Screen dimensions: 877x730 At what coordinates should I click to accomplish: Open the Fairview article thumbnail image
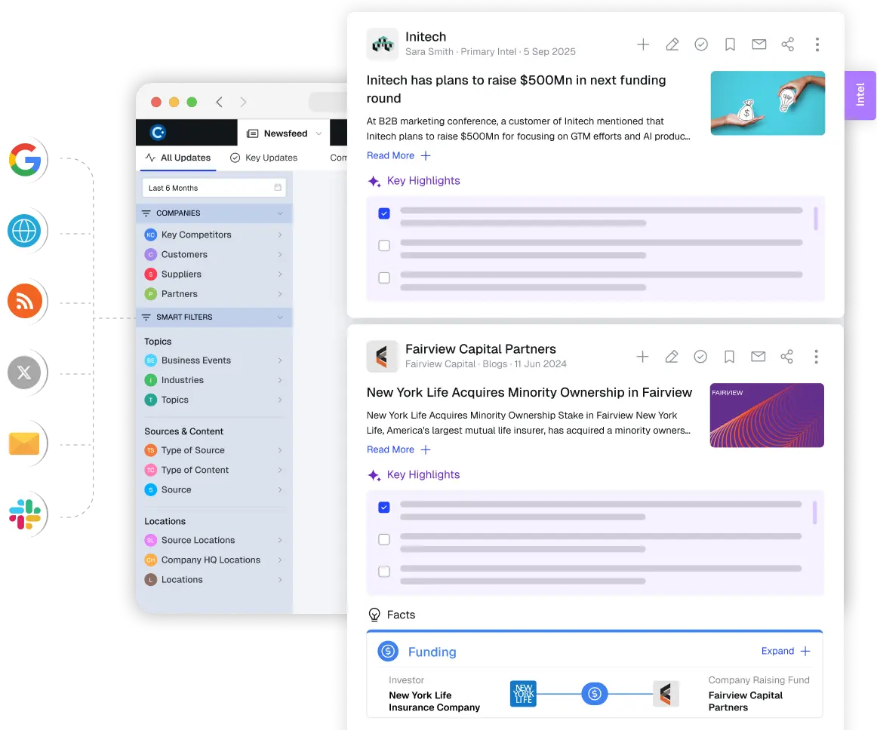tap(767, 416)
